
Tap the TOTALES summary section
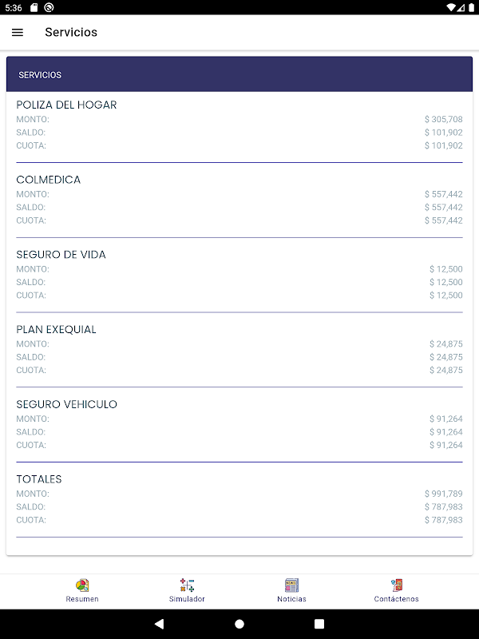point(239,500)
